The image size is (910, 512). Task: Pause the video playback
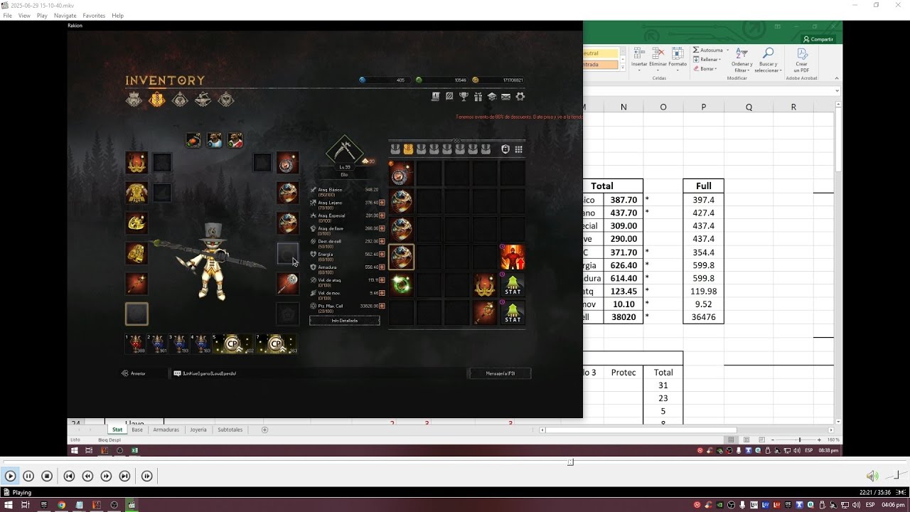tap(28, 476)
